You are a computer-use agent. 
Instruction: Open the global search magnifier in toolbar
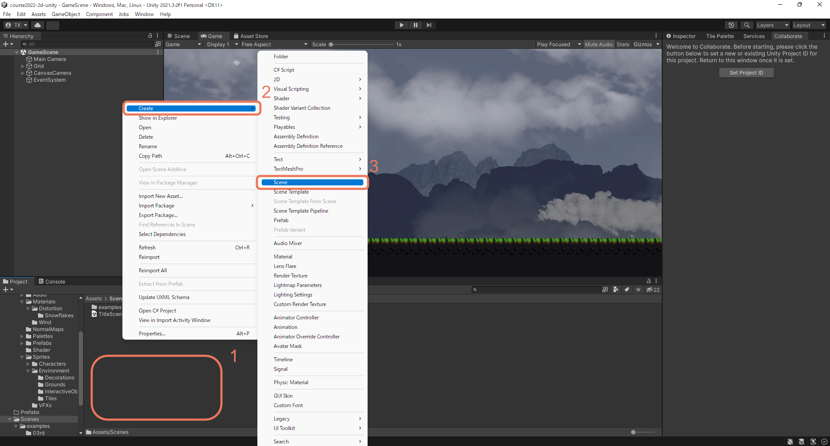(x=747, y=25)
